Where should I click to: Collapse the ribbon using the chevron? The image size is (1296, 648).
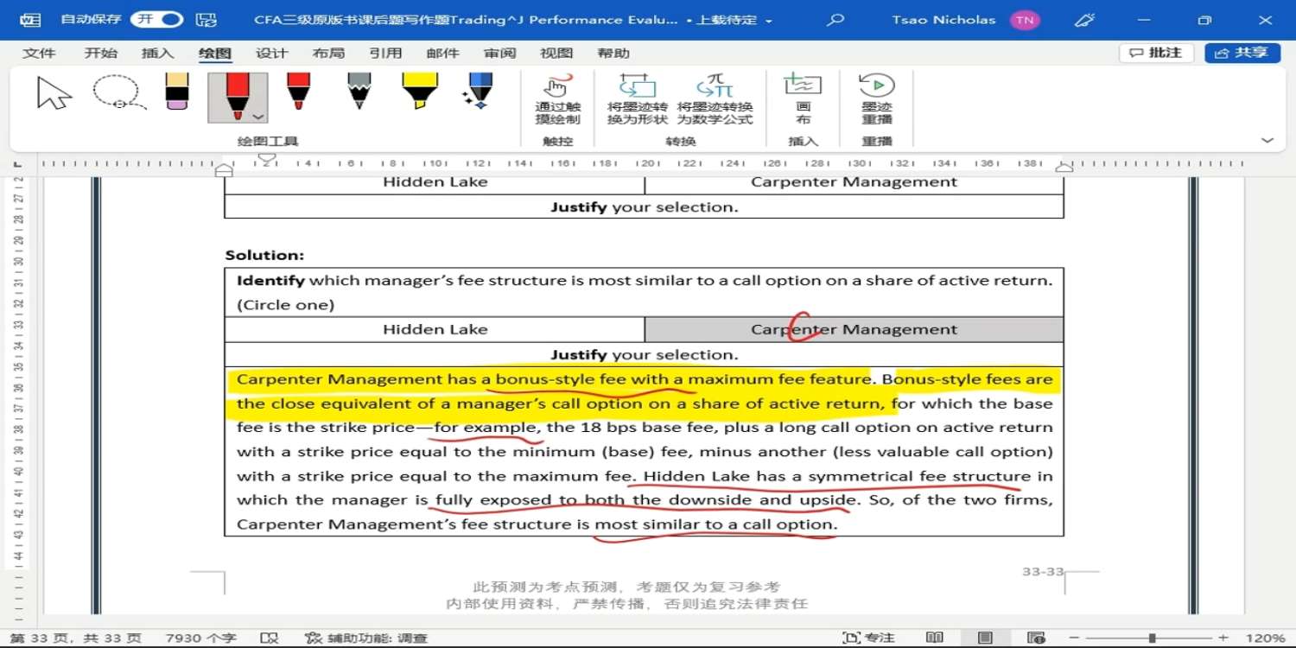[x=1267, y=140]
